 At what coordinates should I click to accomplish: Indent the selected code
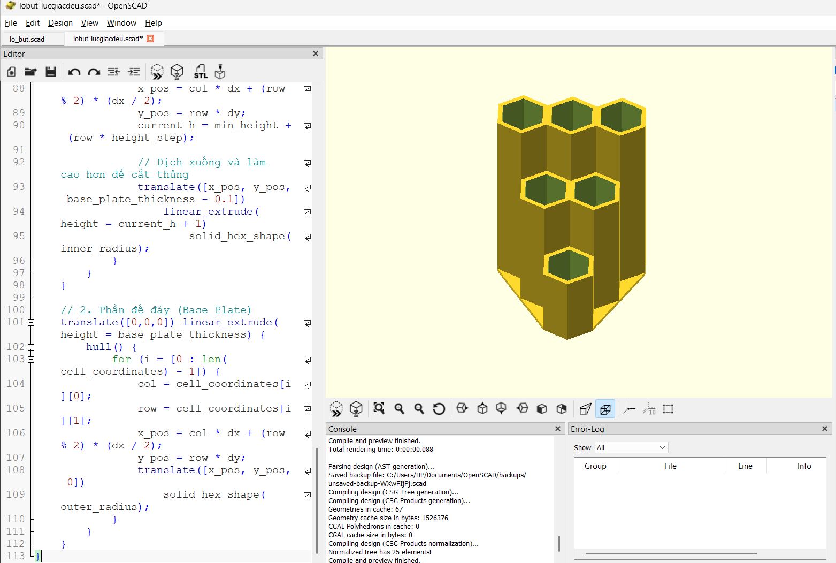(x=134, y=72)
